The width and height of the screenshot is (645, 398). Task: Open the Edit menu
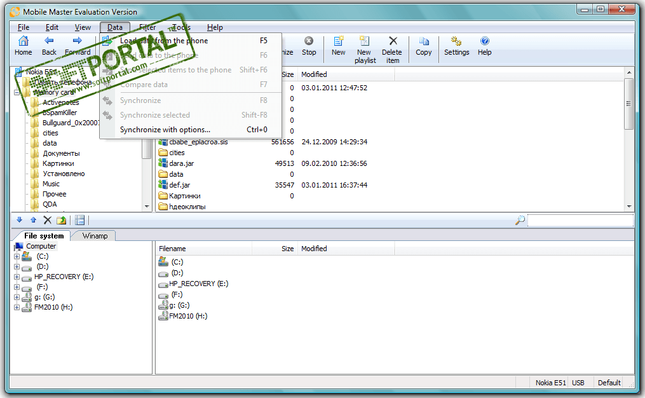(x=52, y=27)
